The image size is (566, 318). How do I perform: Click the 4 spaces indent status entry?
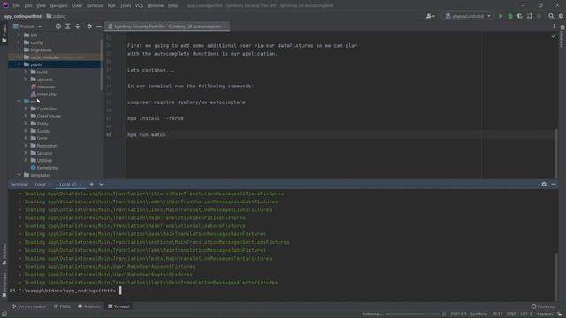(545, 314)
